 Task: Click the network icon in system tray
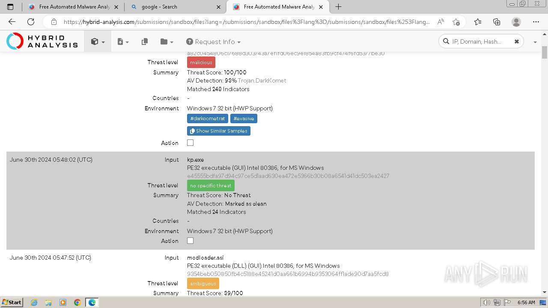[x=497, y=302]
